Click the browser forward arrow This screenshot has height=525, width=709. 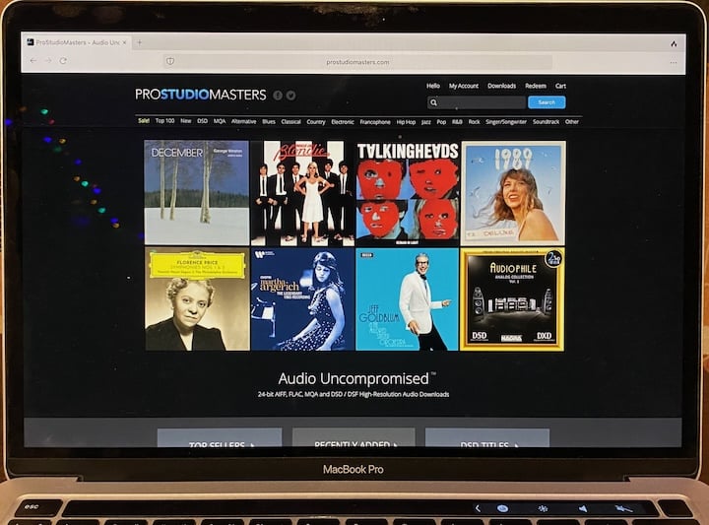coord(48,60)
